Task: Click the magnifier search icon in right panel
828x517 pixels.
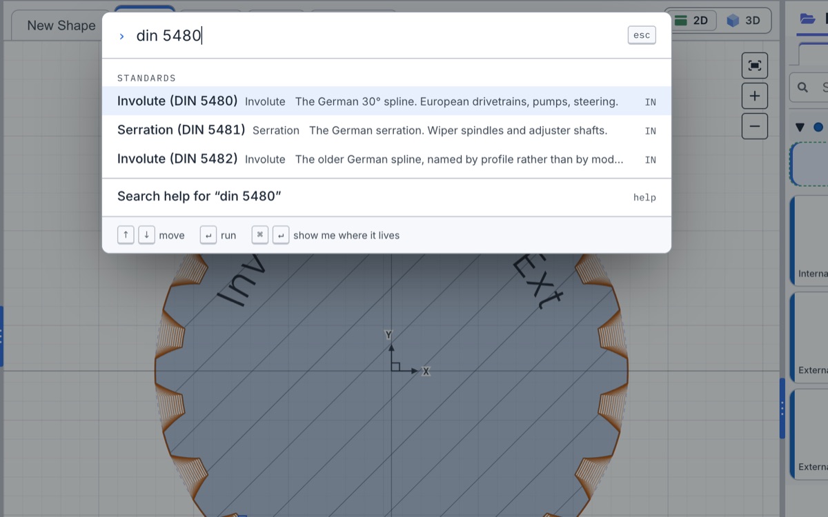Action: (802, 88)
